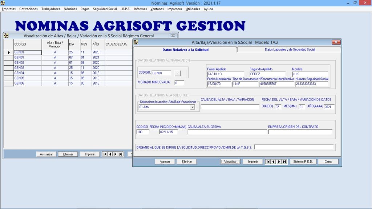
Task: Open the Ventanas menu
Action: click(x=157, y=9)
